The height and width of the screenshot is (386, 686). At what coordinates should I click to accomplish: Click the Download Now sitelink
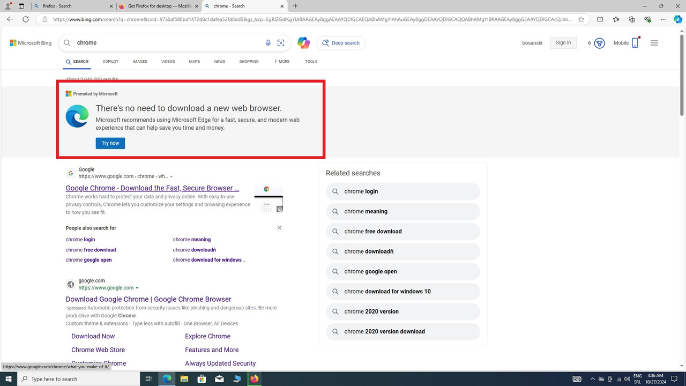coord(93,336)
